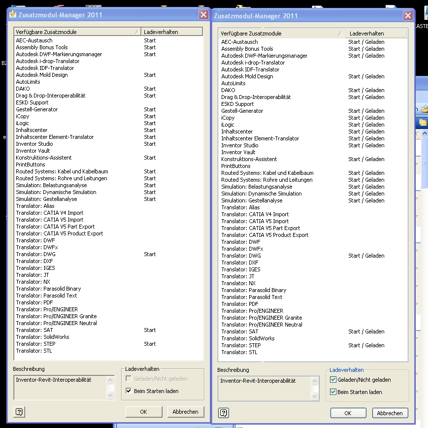This screenshot has height=428, width=428.
Task: Select 'Simulation: Belastungsanalyse' in left window
Action: pyautogui.click(x=51, y=185)
